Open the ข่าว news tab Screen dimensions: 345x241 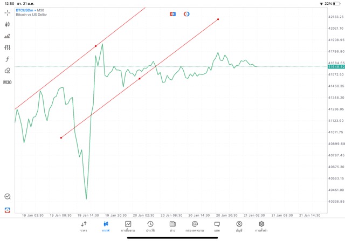pyautogui.click(x=172, y=226)
